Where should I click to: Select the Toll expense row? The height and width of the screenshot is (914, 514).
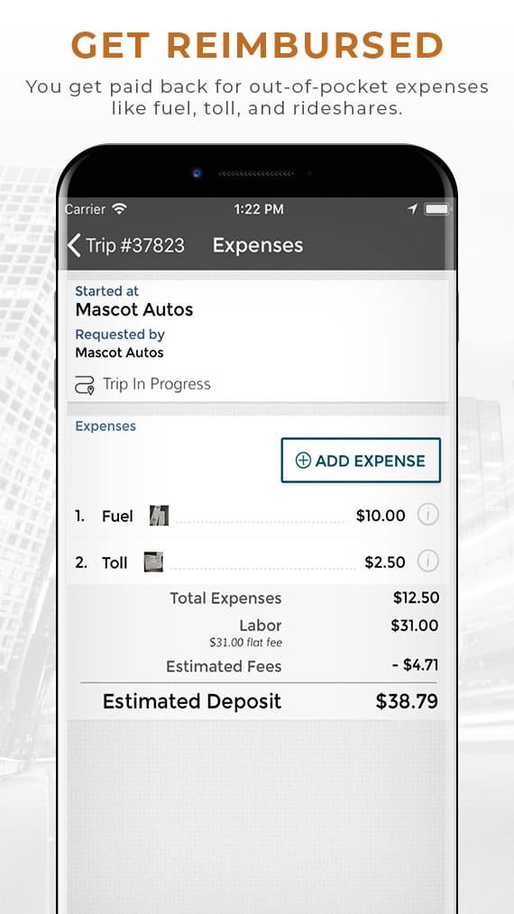tap(257, 562)
